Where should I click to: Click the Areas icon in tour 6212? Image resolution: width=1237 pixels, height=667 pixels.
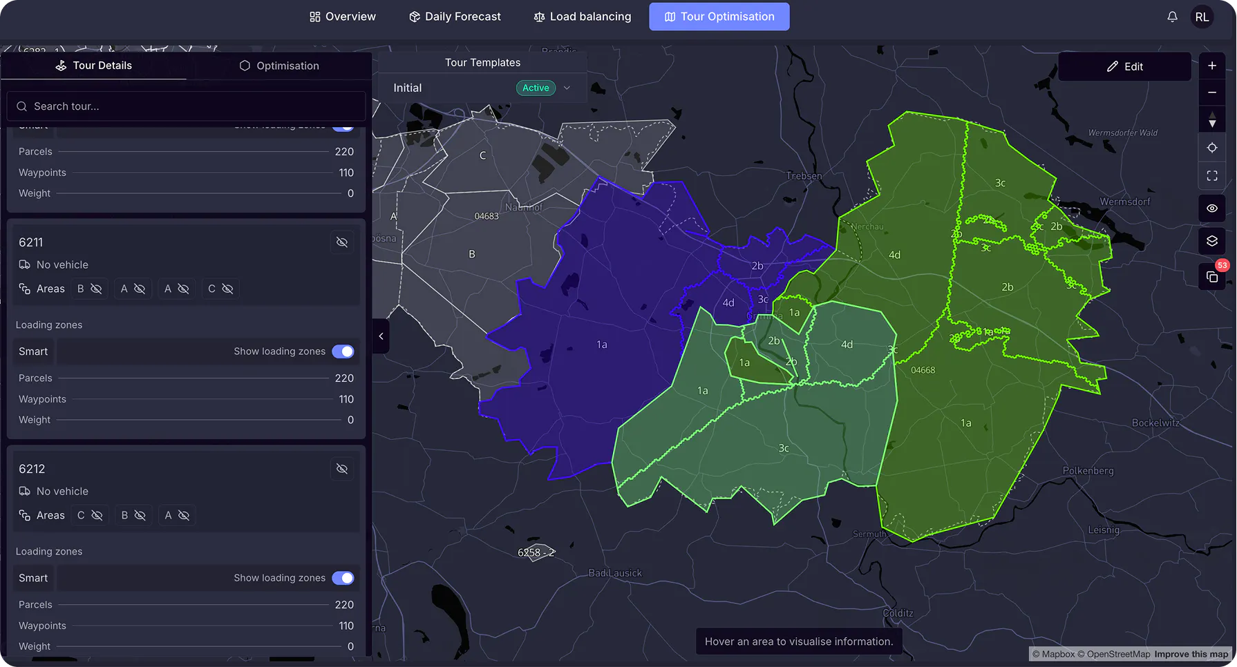[24, 515]
